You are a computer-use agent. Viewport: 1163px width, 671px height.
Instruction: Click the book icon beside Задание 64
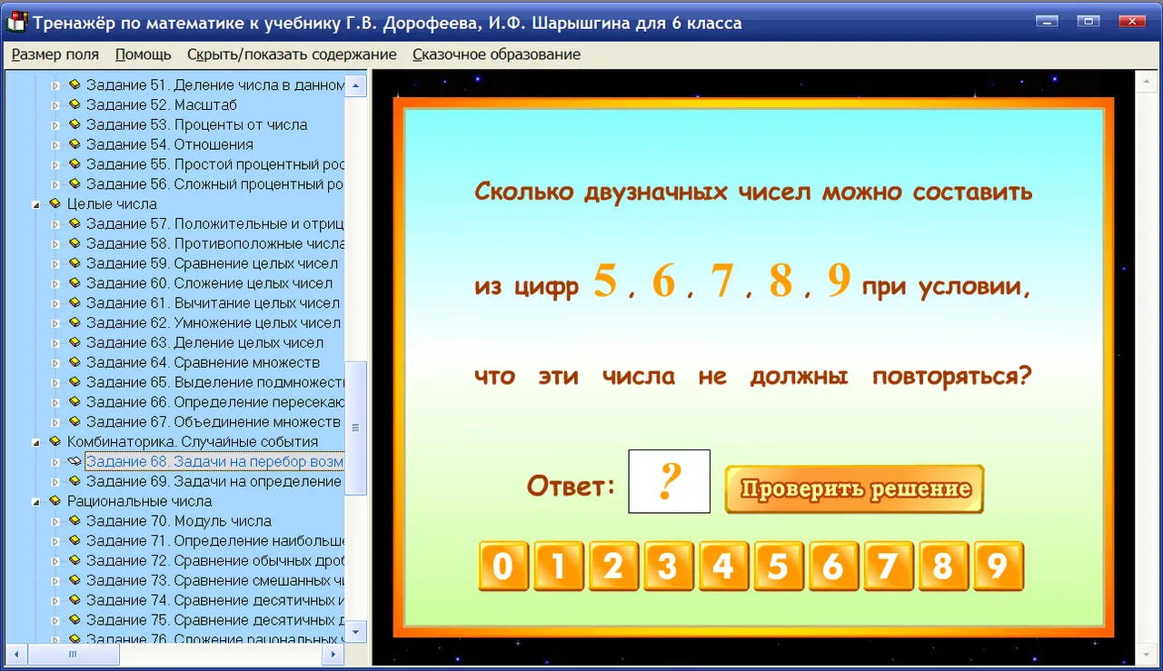click(x=75, y=362)
